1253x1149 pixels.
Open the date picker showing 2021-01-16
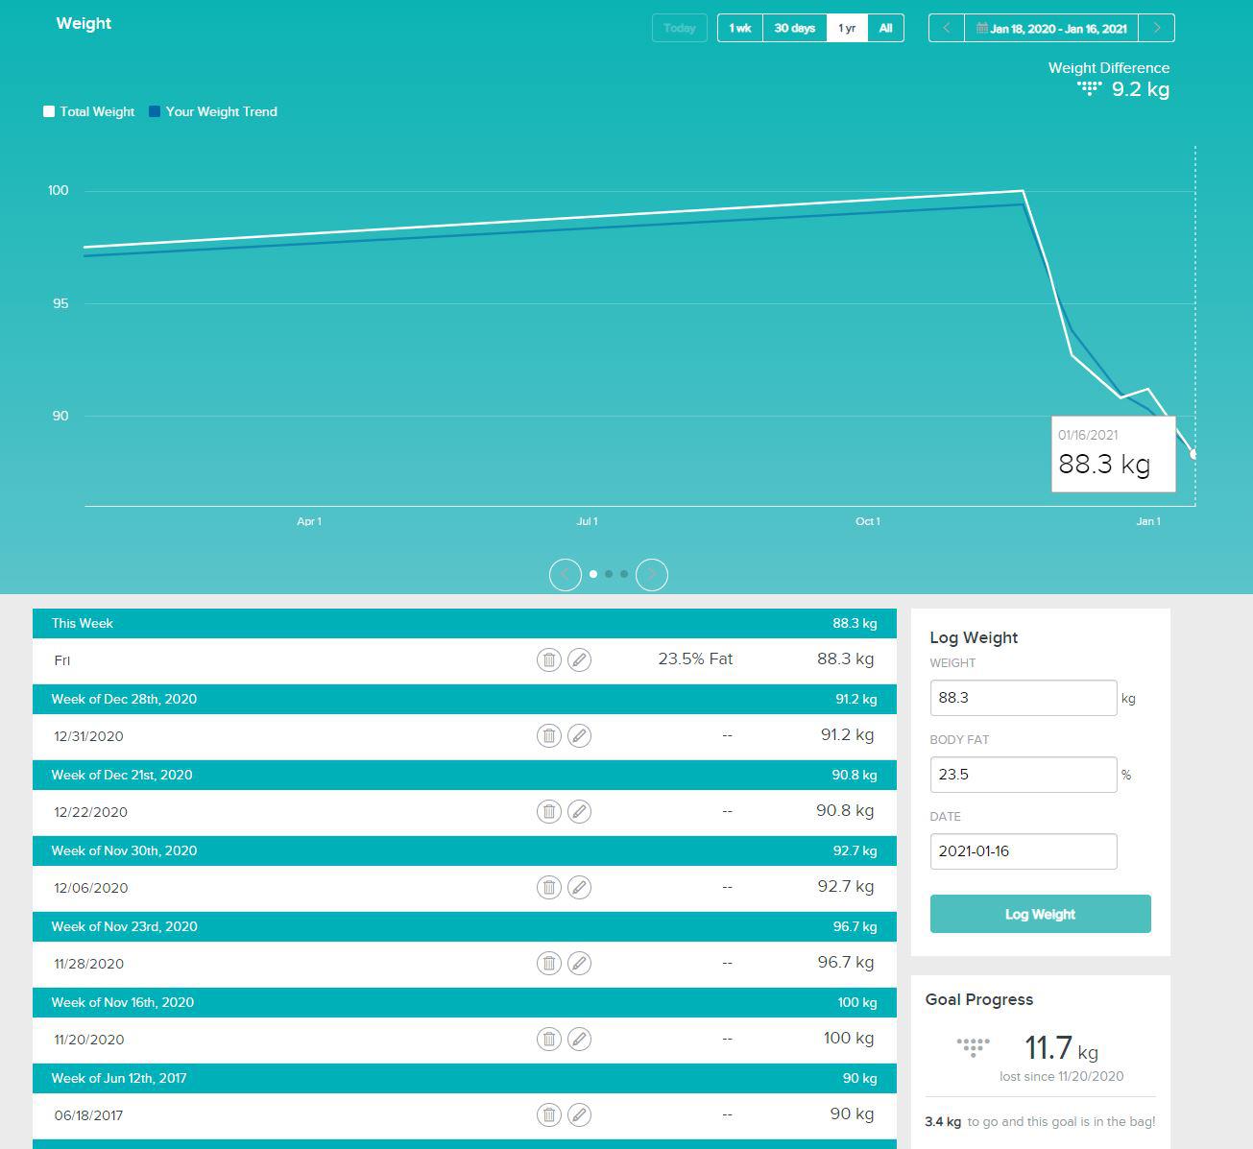(x=1023, y=850)
